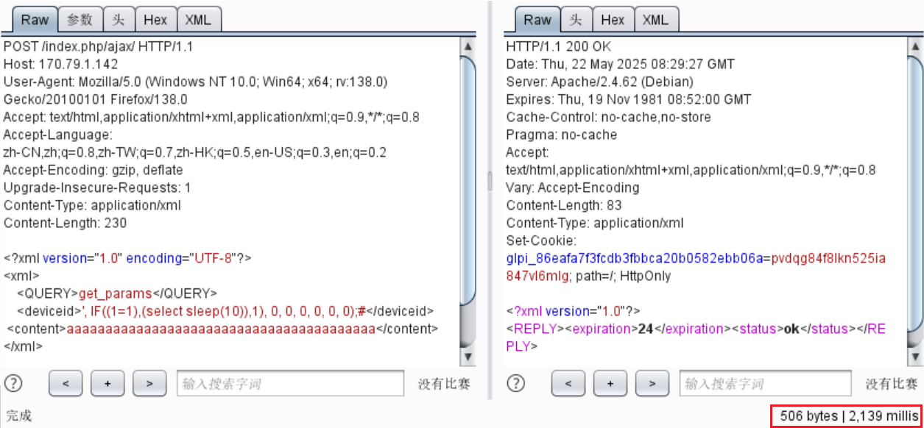The image size is (924, 428).
Task: Switch to the response Hex tab
Action: (613, 20)
